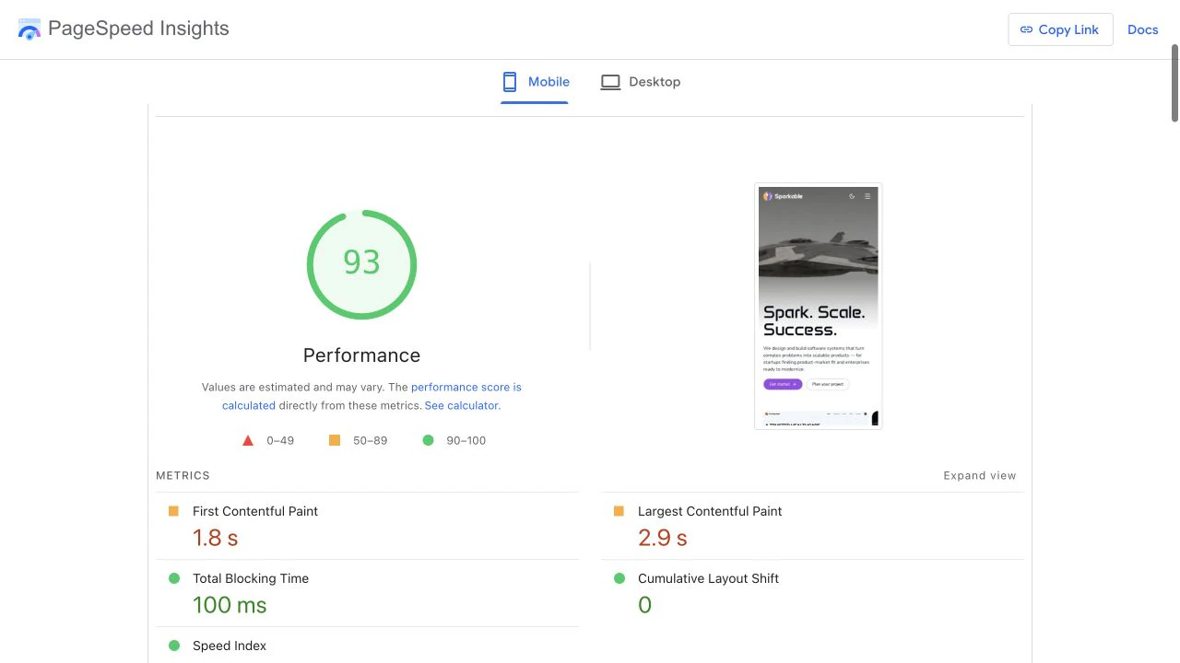Click the Performance heading under the gauge
The image size is (1180, 663).
(361, 355)
